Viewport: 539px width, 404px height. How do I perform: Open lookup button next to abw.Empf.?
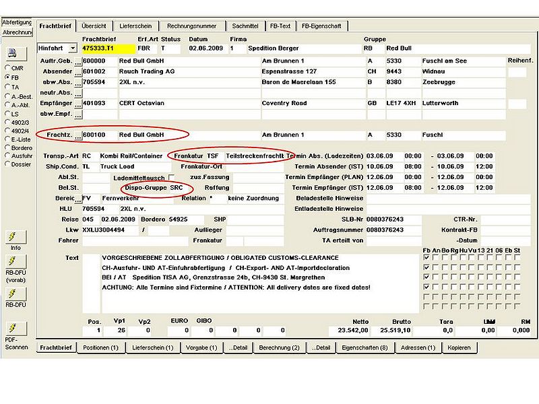(78, 114)
